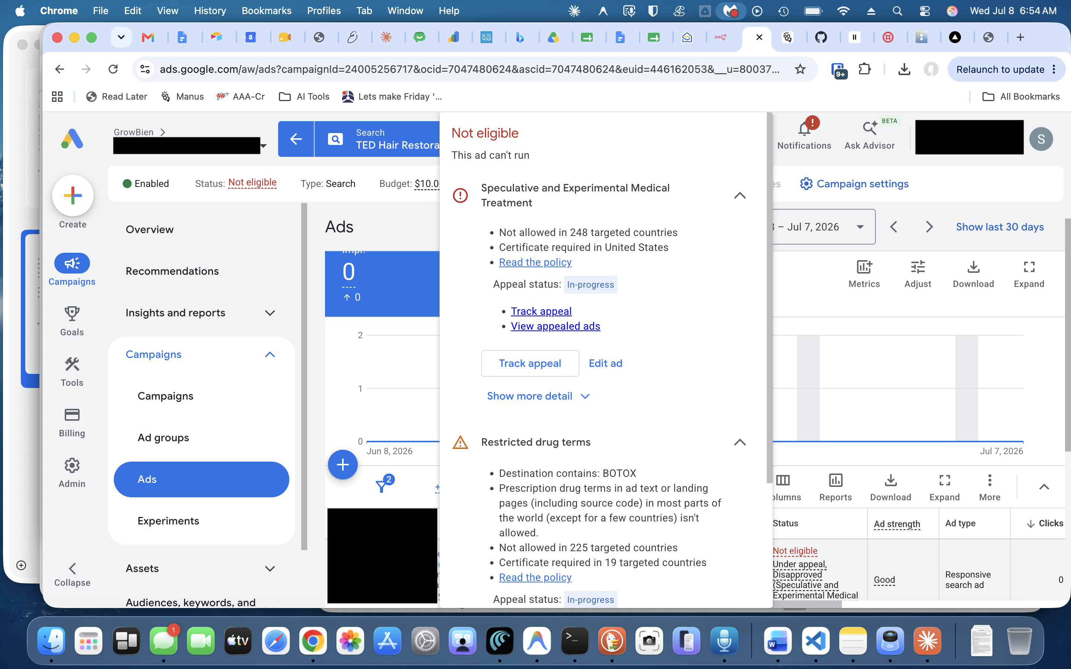
Task: Open Spotlight search in menu bar
Action: [897, 11]
